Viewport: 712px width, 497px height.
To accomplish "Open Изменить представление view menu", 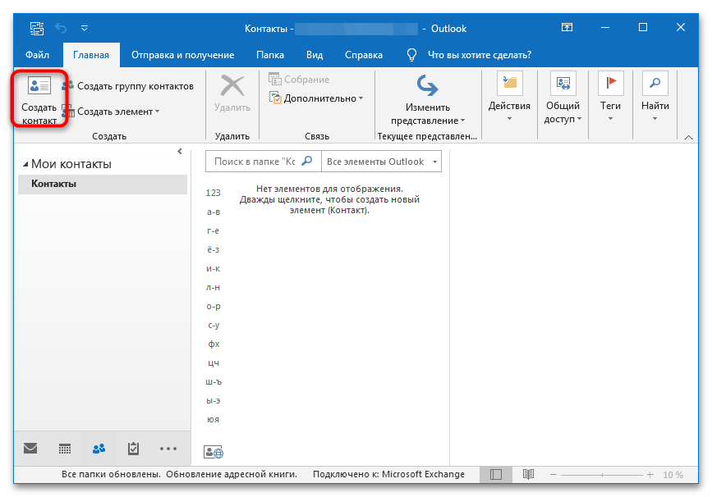I will [x=428, y=100].
